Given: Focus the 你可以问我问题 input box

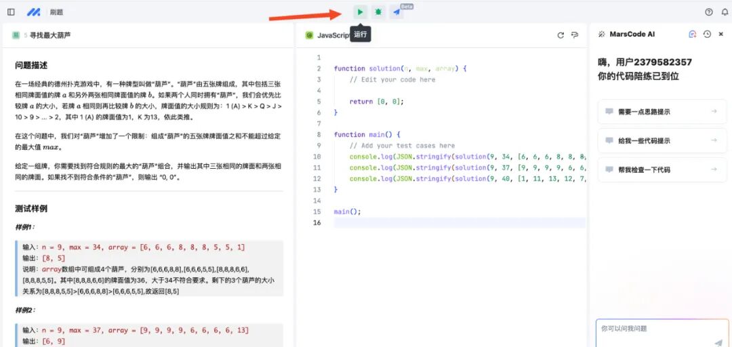Looking at the screenshot, I should coord(662,333).
